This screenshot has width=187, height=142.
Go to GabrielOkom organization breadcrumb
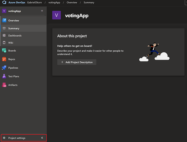[x=34, y=2]
